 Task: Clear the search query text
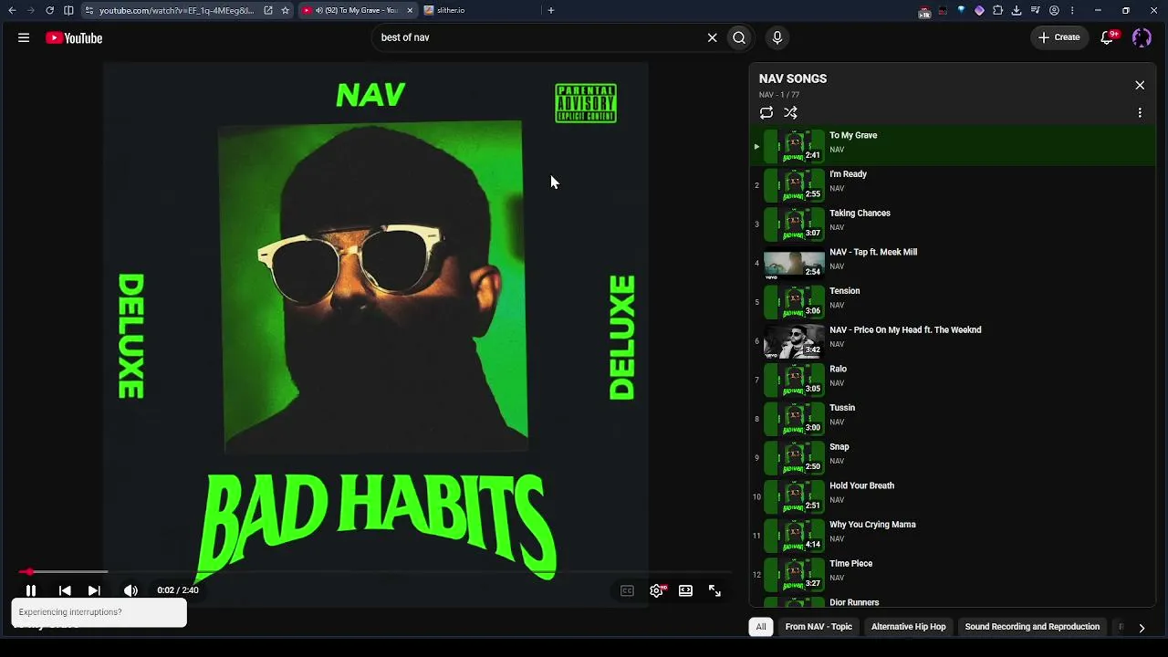pos(713,37)
